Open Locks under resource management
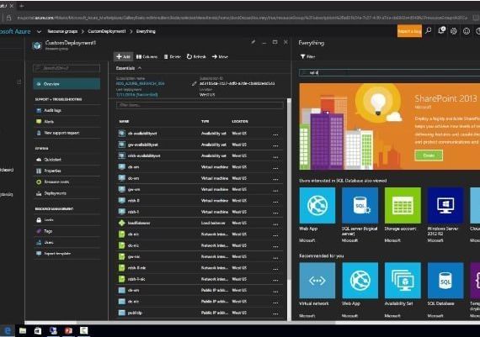 coord(67,219)
